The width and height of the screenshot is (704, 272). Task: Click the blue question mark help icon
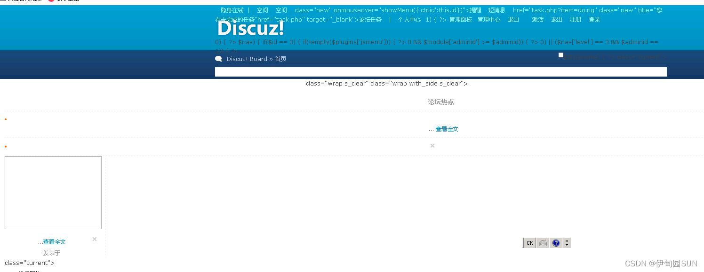point(556,243)
